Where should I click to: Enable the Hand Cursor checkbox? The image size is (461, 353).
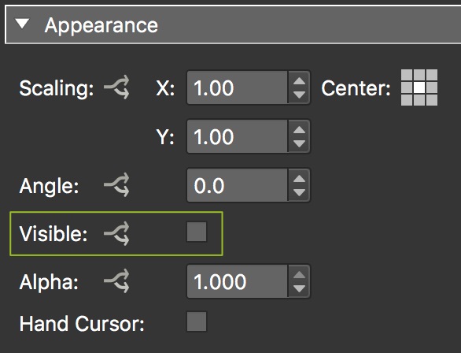(x=197, y=321)
